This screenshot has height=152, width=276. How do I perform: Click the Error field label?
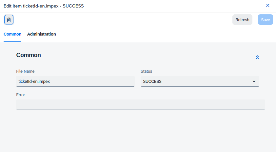pyautogui.click(x=20, y=95)
